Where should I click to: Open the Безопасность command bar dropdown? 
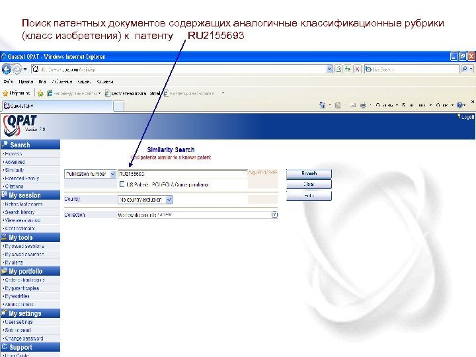point(417,105)
